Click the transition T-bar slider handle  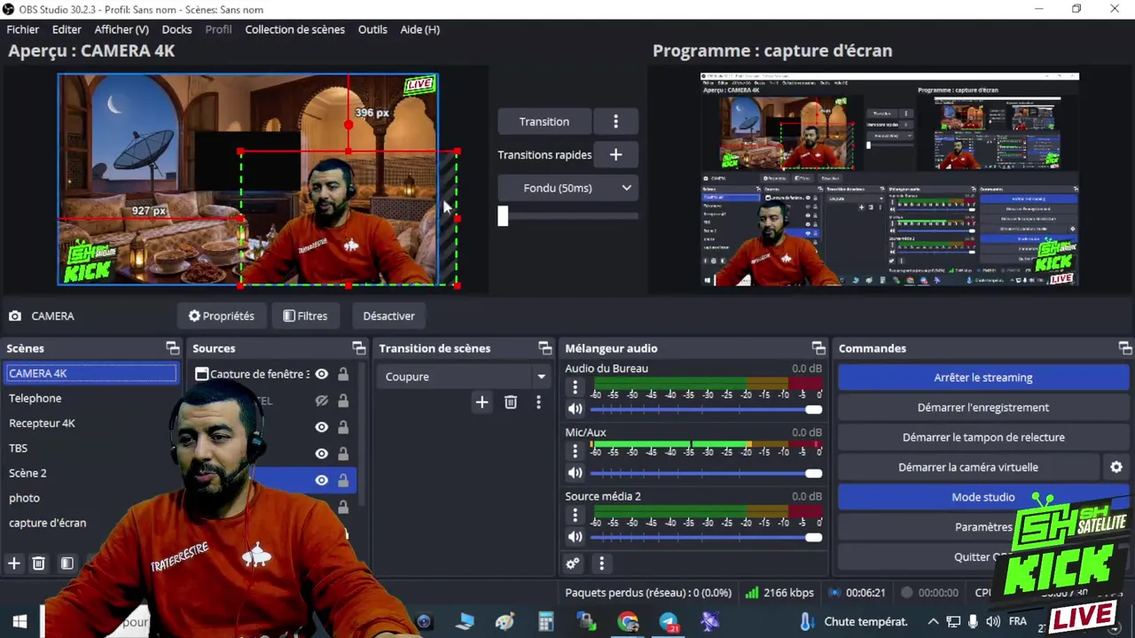point(503,216)
